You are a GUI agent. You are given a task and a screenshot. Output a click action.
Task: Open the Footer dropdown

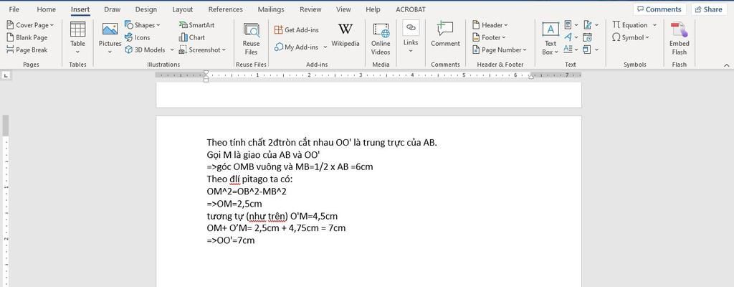pyautogui.click(x=490, y=37)
